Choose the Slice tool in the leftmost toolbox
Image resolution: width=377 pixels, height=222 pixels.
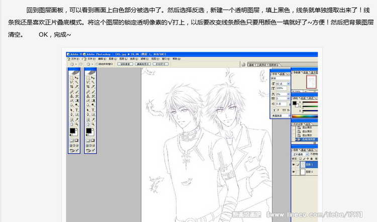[x=77, y=87]
